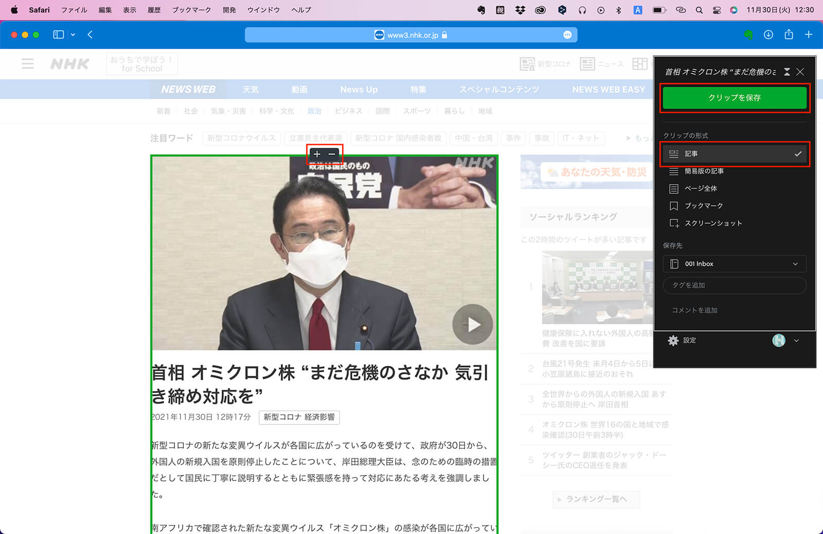The image size is (823, 534).
Task: Open the スポーツ category
Action: 417,111
